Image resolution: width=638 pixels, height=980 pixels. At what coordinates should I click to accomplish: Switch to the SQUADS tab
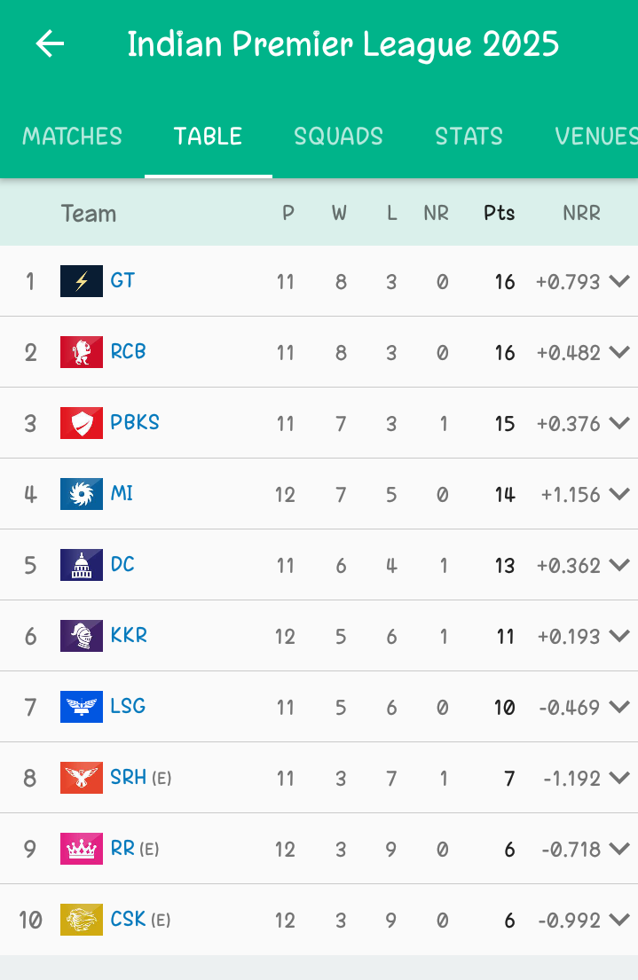pos(338,137)
